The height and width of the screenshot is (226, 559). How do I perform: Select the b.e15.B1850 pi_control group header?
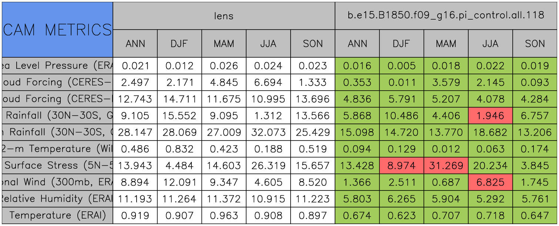[446, 16]
